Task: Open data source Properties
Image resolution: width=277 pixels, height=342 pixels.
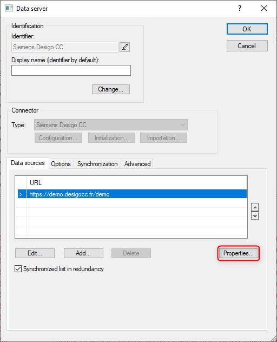Action: (x=239, y=253)
